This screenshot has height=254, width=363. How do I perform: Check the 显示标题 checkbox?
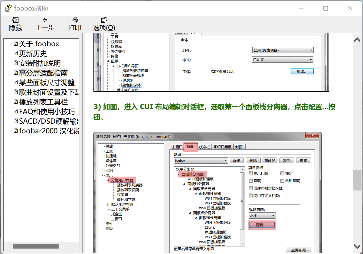250,173
